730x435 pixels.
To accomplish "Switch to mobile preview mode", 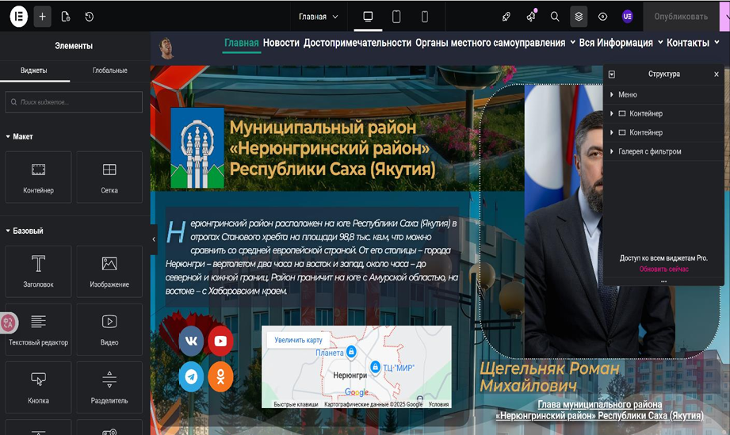I will (425, 17).
